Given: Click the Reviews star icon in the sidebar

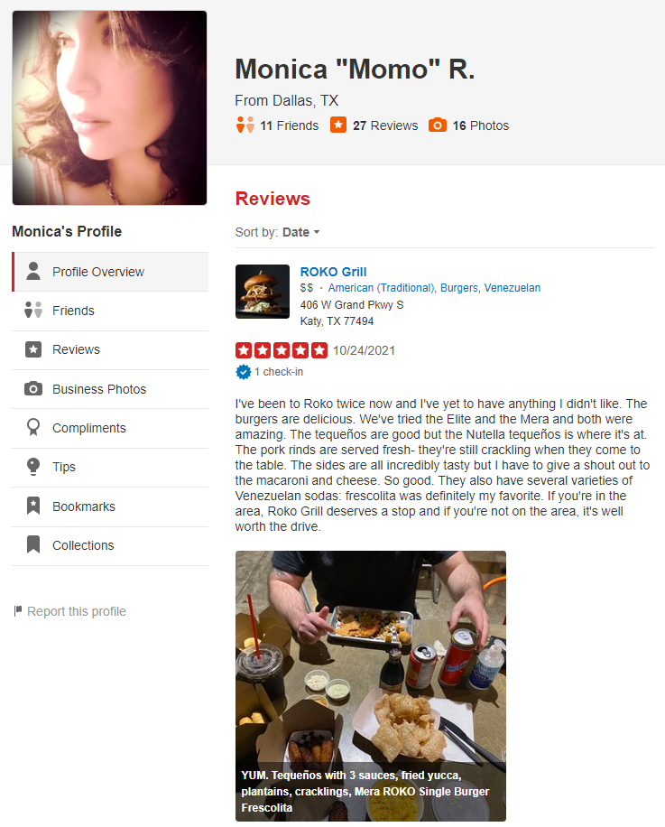Looking at the screenshot, I should (x=33, y=349).
